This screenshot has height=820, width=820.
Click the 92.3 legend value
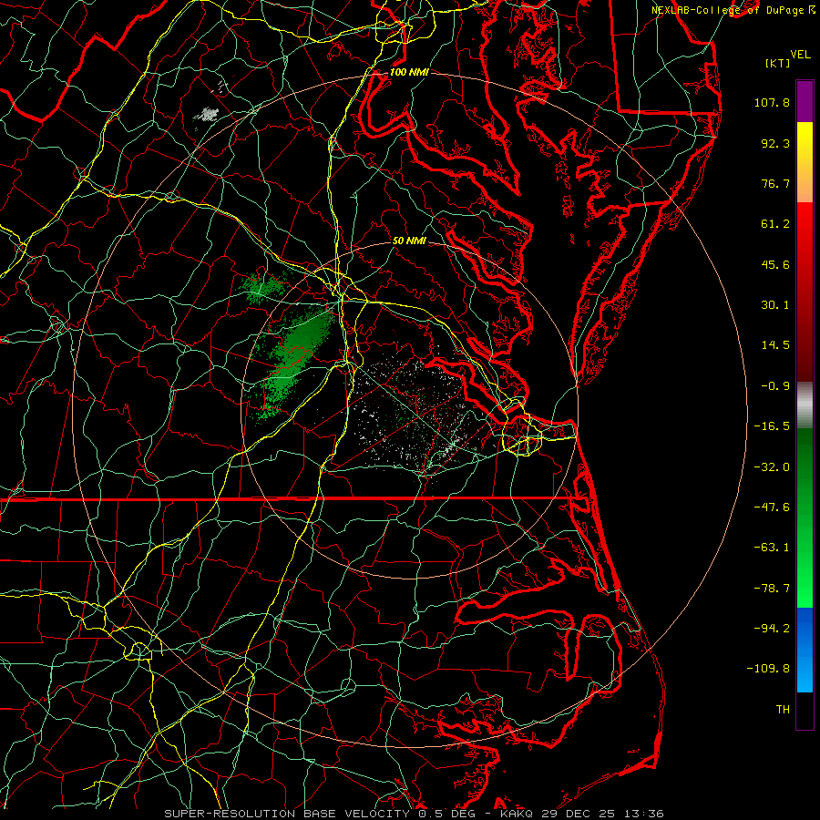coord(775,143)
